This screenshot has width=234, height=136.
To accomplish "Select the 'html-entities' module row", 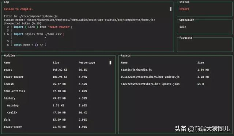I will [45, 91].
